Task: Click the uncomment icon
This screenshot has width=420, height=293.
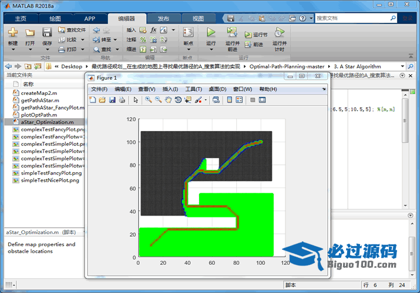Action: [153, 40]
